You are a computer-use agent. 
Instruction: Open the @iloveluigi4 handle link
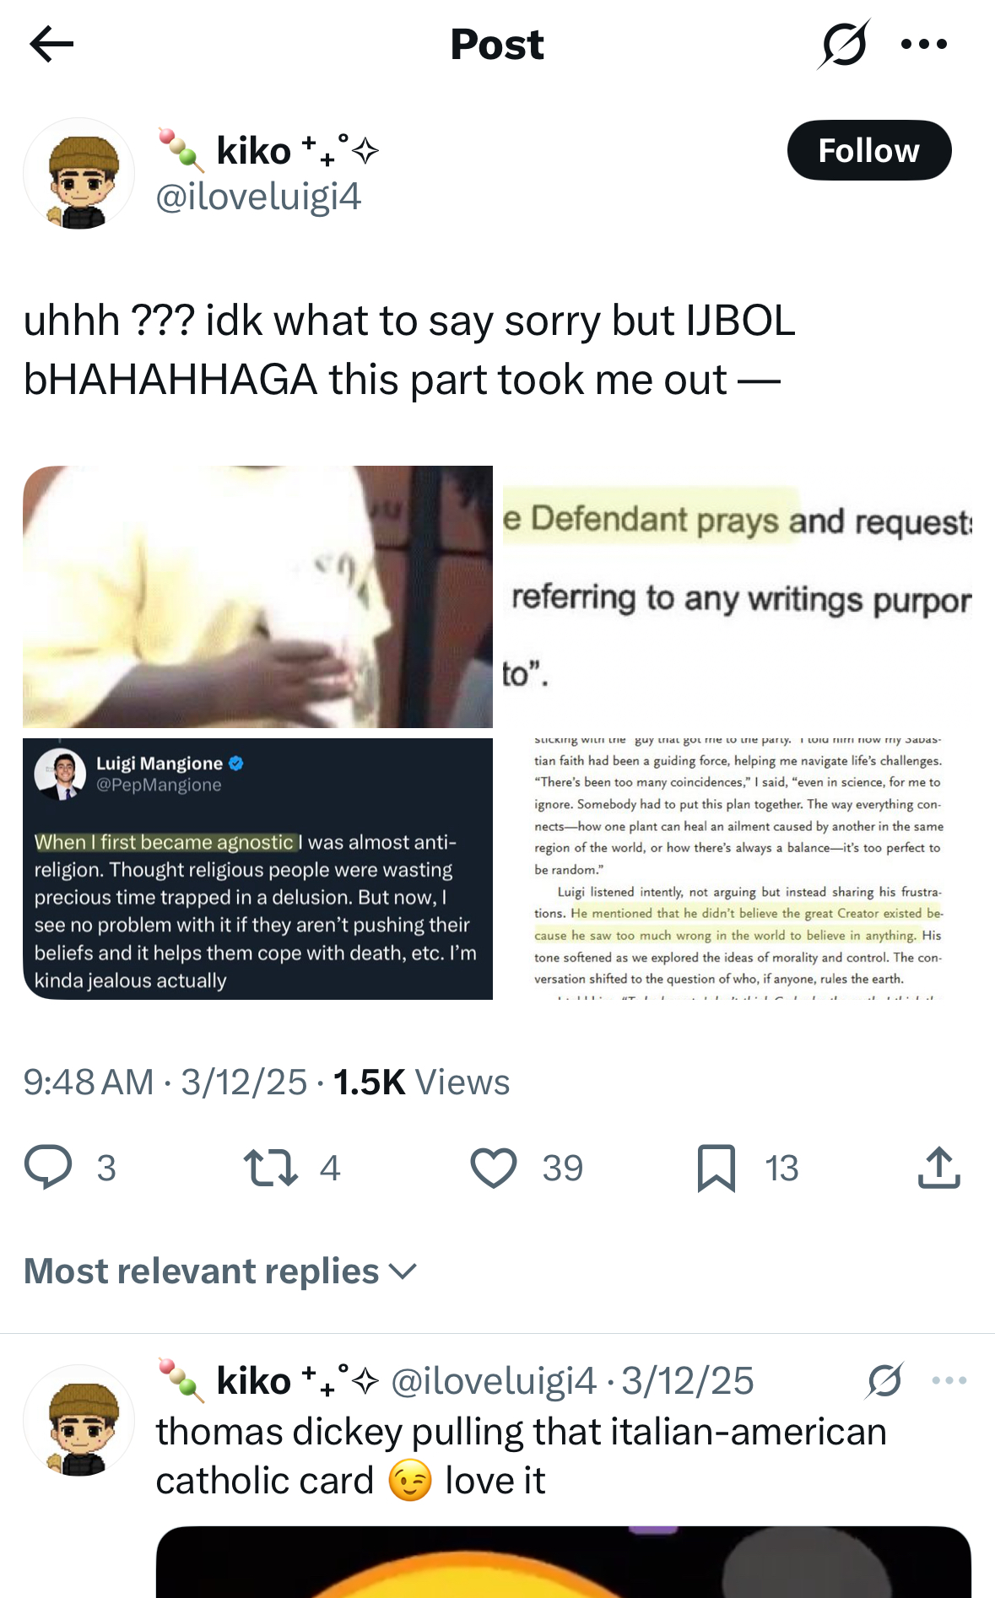click(x=258, y=197)
